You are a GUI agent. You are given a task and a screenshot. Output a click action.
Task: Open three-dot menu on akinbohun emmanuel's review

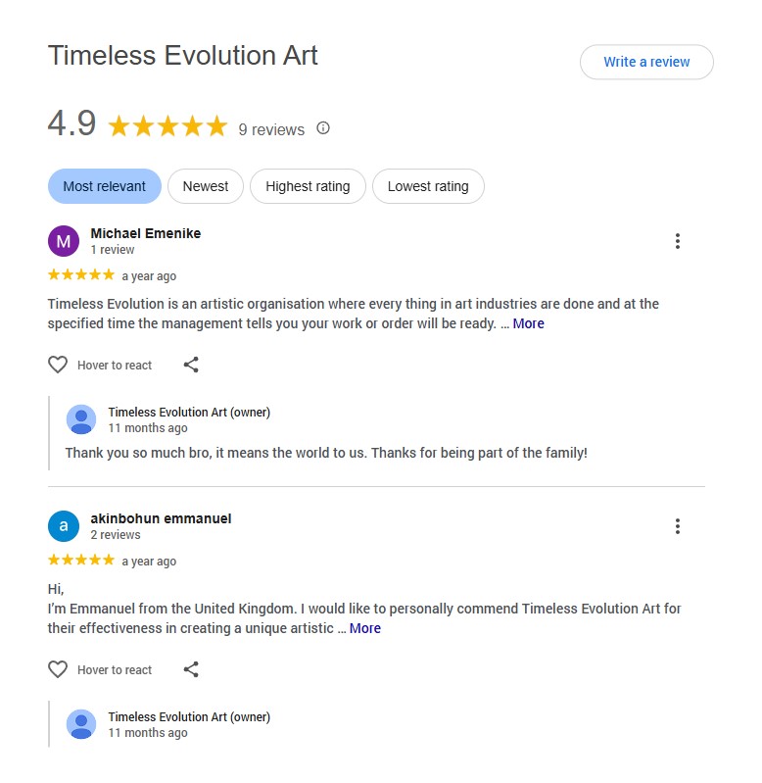pyautogui.click(x=677, y=526)
